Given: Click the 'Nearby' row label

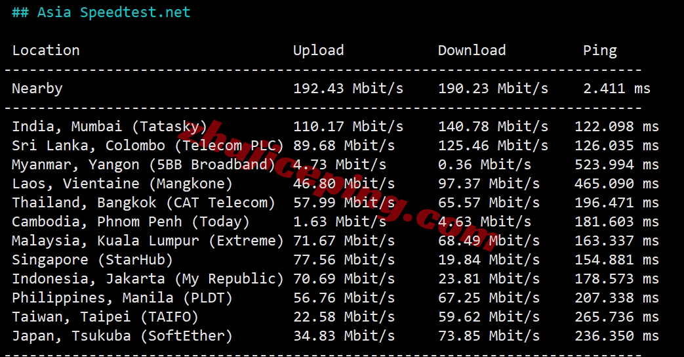Looking at the screenshot, I should pos(37,89).
